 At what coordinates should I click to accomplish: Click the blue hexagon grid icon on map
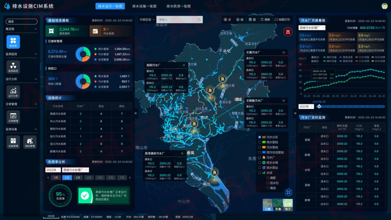(x=288, y=192)
